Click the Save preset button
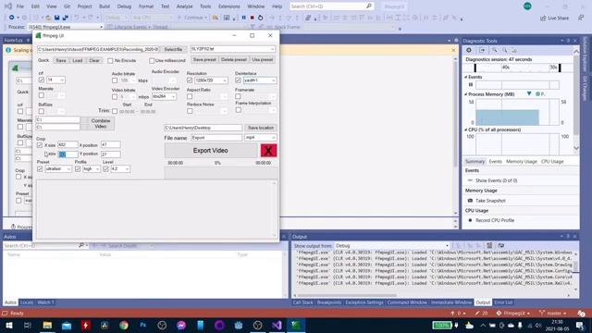Image resolution: width=592 pixels, height=333 pixels. click(204, 59)
